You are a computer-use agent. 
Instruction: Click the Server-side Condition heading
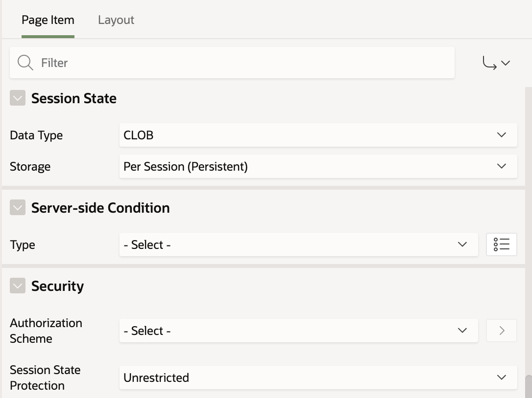click(x=100, y=208)
